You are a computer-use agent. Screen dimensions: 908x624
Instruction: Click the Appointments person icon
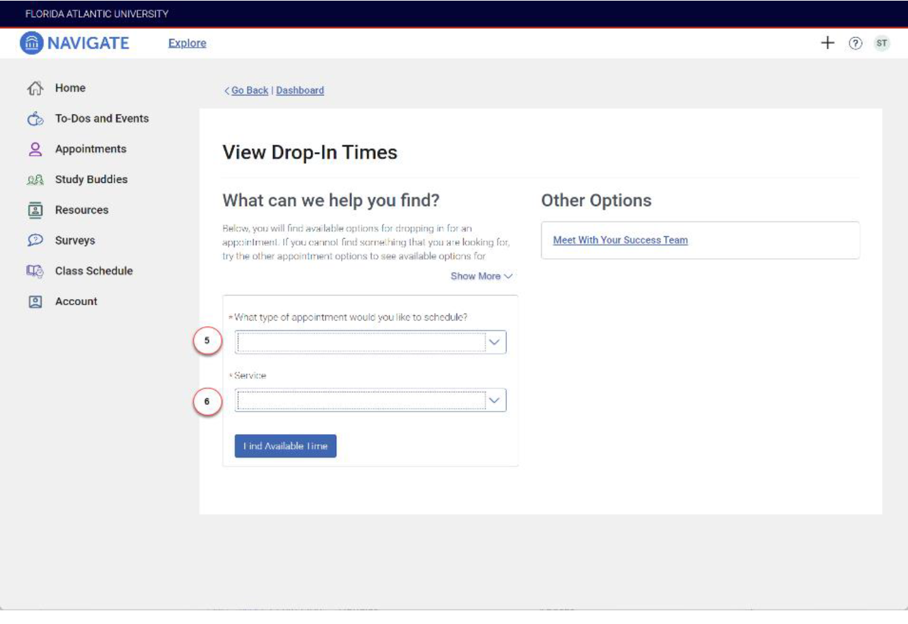(x=35, y=149)
